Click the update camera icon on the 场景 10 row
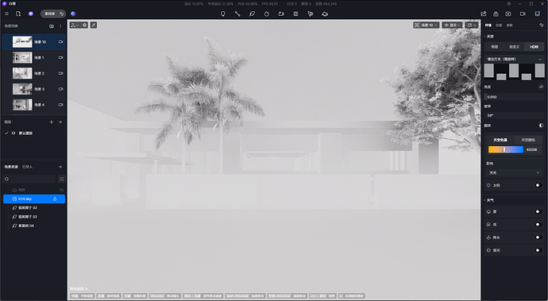Viewport: 548px width, 301px height. [x=61, y=41]
